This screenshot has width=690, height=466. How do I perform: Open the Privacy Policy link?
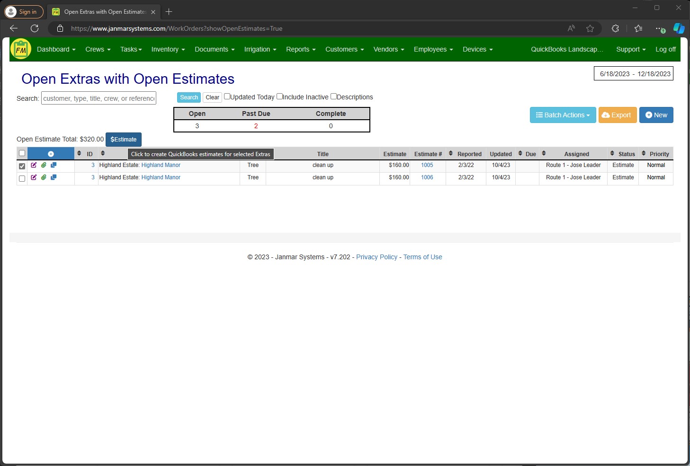[376, 257]
